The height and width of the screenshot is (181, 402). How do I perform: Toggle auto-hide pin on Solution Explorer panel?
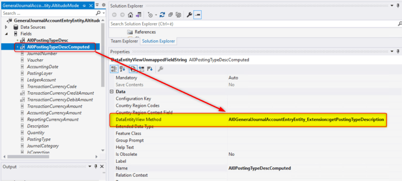pyautogui.click(x=398, y=5)
